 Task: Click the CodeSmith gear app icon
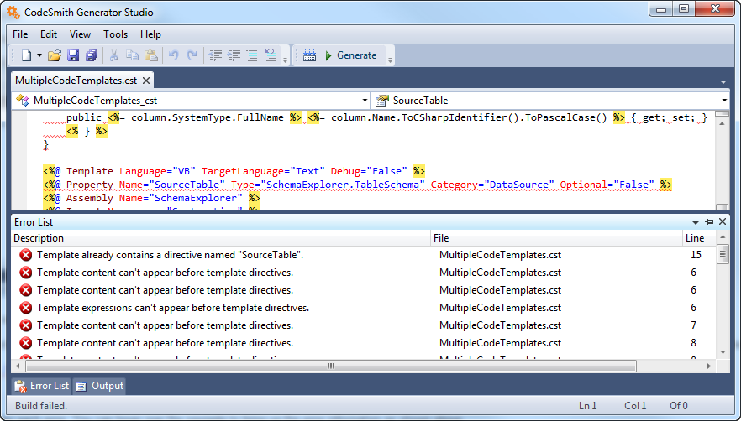click(13, 12)
